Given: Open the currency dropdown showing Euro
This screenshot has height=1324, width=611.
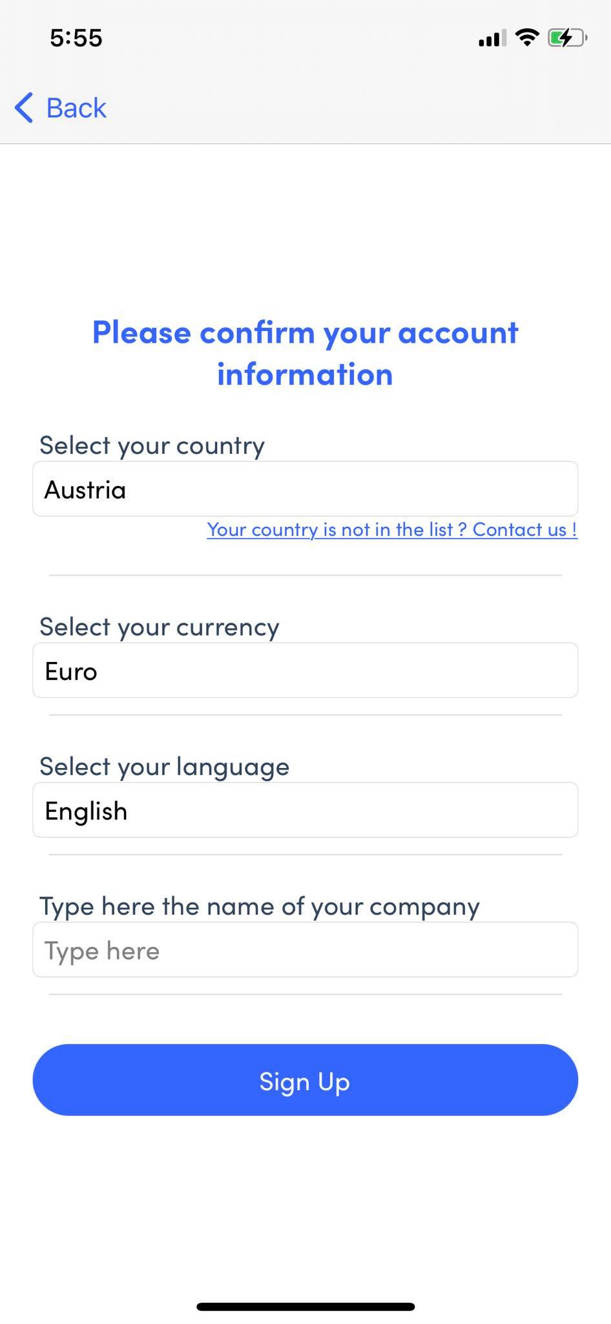Looking at the screenshot, I should (305, 670).
